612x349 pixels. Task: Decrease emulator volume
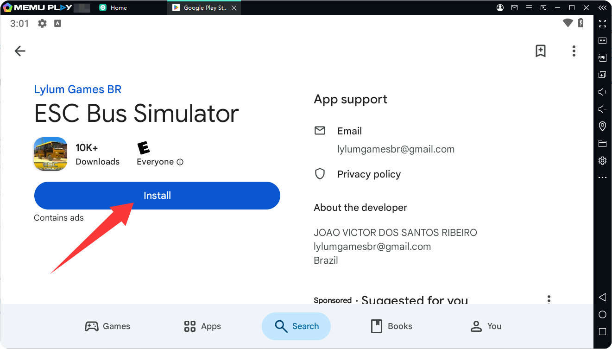coord(602,109)
